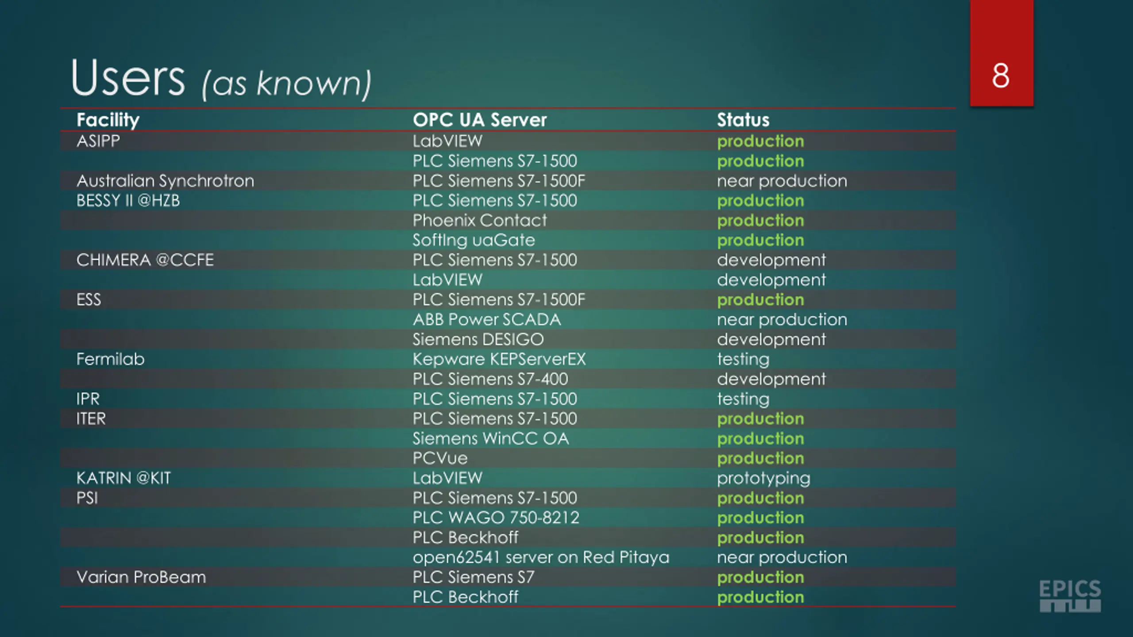Select Phoenix Contact server entry

(480, 220)
